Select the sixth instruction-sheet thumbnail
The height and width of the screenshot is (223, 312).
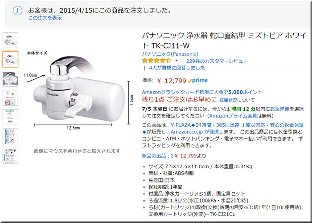[10, 136]
